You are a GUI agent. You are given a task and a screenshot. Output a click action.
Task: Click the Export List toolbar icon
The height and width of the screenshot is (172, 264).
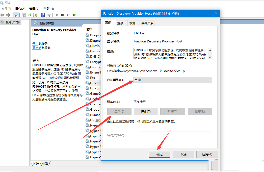click(35, 15)
